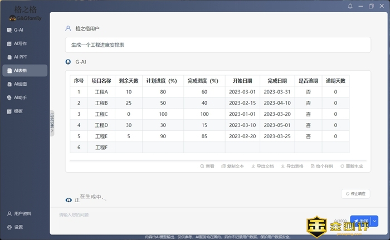Select the AI表格 sidebar item
The image size is (390, 240).
click(20, 71)
